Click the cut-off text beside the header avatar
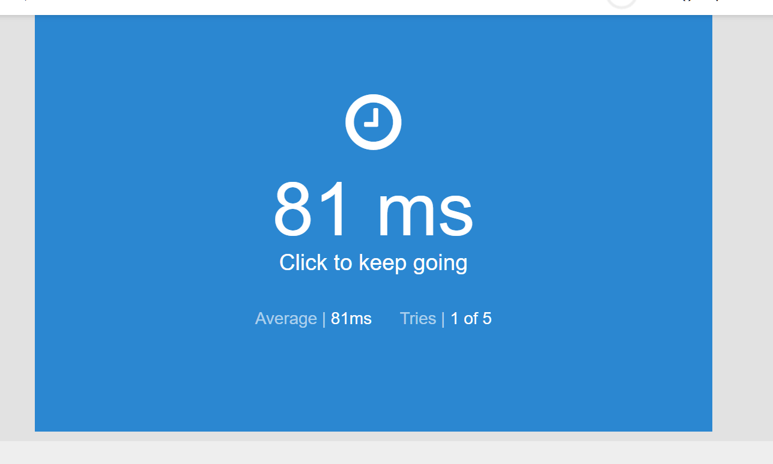Screen dimensions: 773x464 point(700,2)
